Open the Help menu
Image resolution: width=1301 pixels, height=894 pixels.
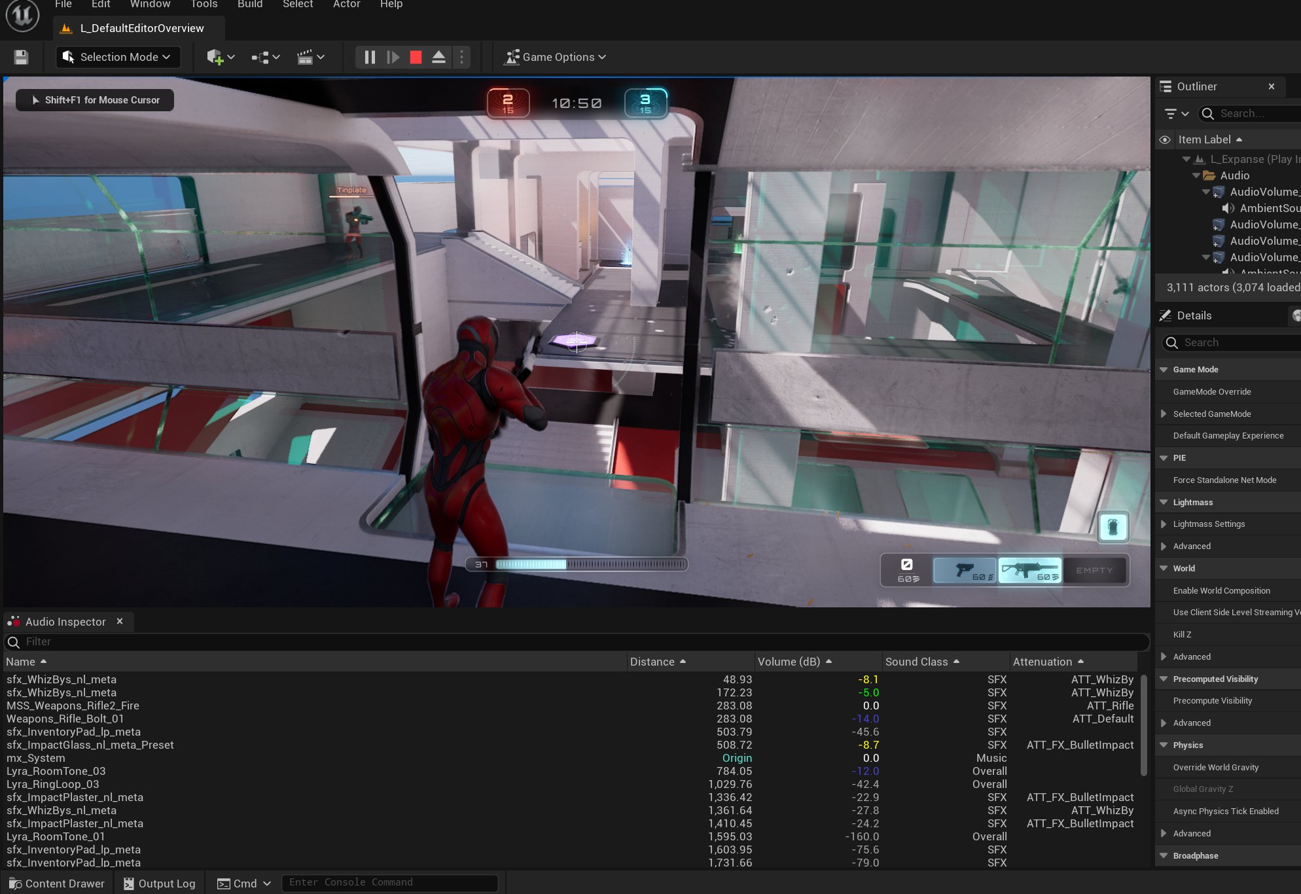pos(391,5)
